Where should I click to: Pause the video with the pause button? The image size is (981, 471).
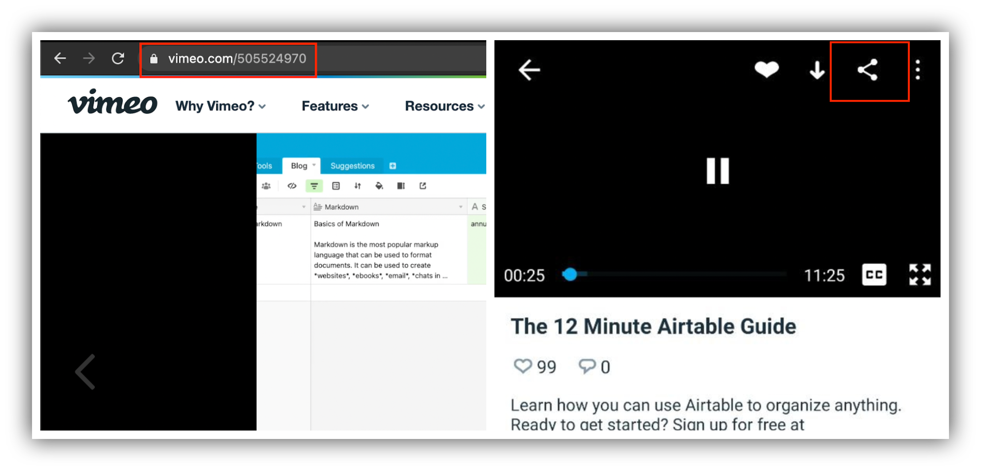pyautogui.click(x=717, y=171)
